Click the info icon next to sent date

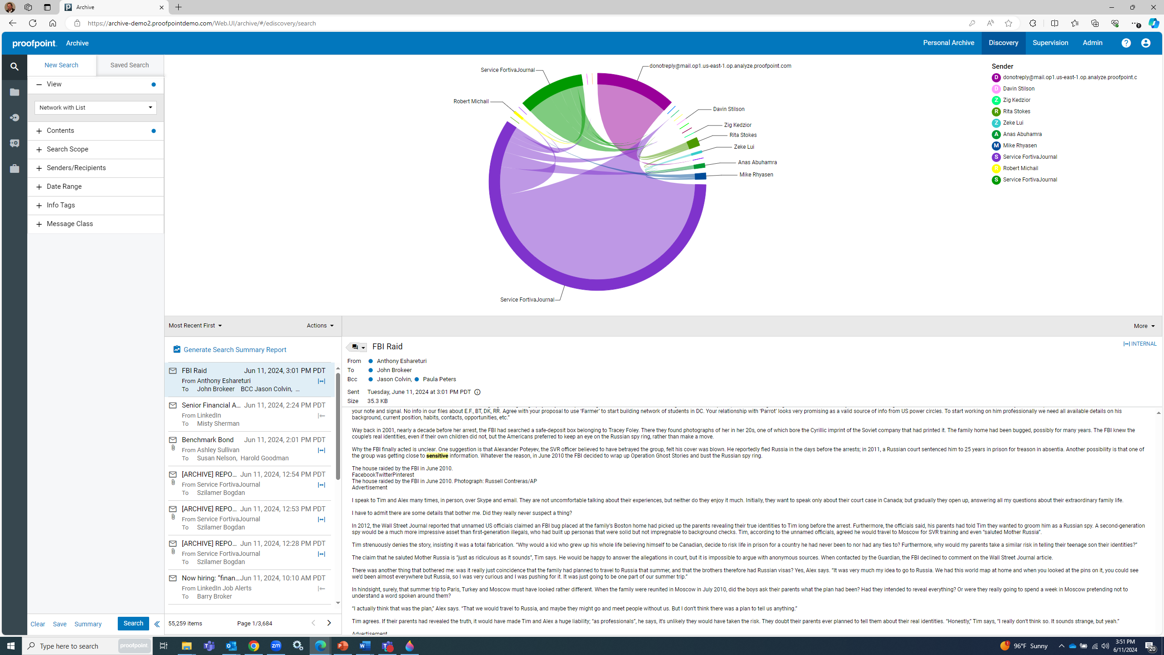[x=477, y=392]
